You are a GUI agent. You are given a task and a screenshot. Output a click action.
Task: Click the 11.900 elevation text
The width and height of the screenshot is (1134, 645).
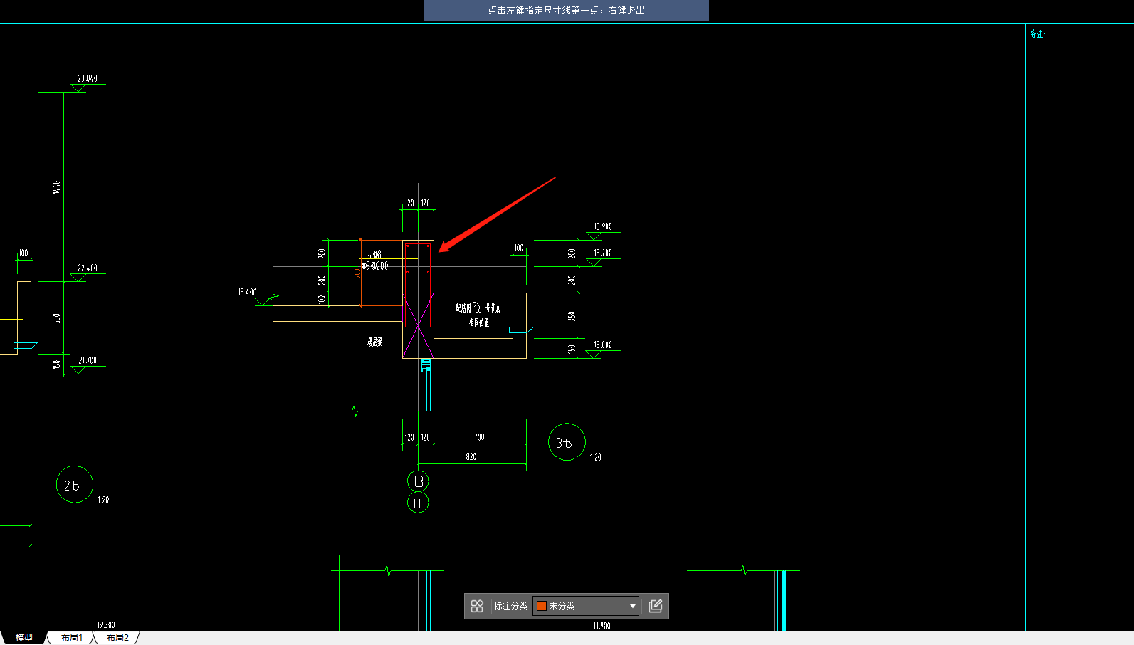(602, 626)
